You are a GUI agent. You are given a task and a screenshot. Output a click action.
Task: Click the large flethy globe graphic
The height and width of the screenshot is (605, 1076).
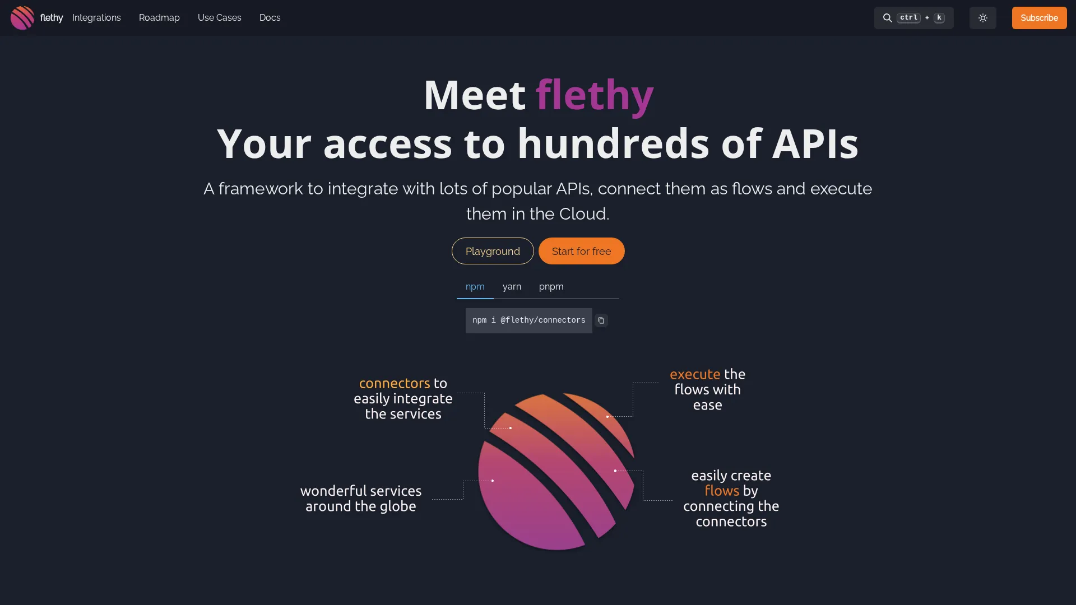[x=556, y=472]
